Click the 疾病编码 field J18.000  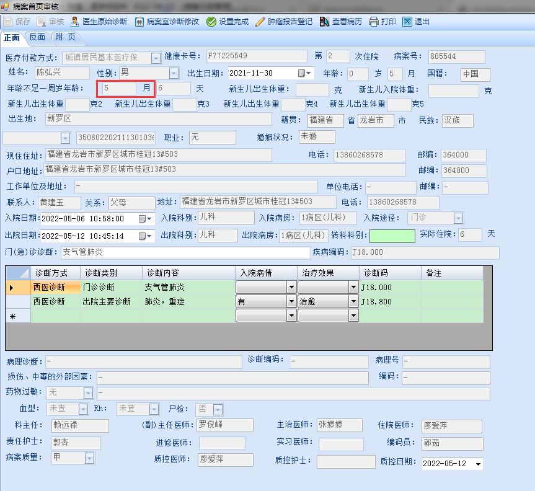[425, 253]
